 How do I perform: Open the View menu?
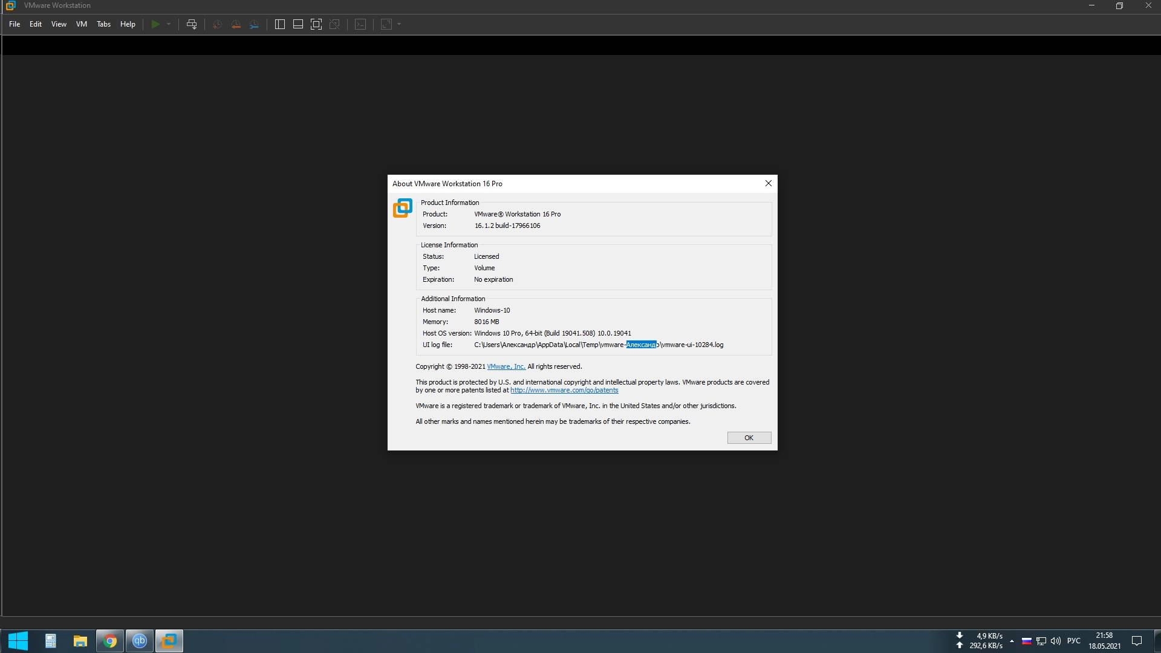click(x=59, y=24)
